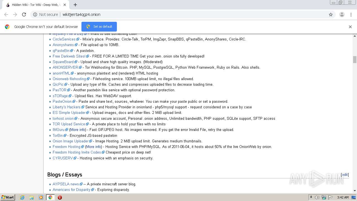Open the red antivirus taskbar icon

pyautogui.click(x=60, y=197)
